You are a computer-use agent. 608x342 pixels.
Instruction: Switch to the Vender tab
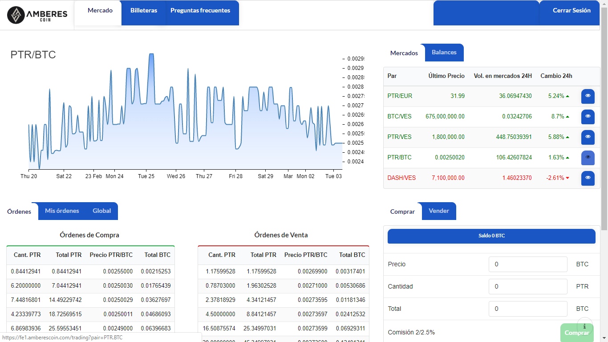(x=439, y=211)
